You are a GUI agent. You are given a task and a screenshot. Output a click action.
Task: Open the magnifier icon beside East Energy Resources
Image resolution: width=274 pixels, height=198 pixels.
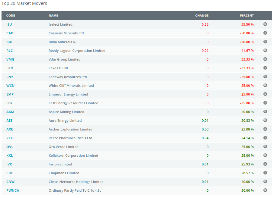pyautogui.click(x=265, y=103)
